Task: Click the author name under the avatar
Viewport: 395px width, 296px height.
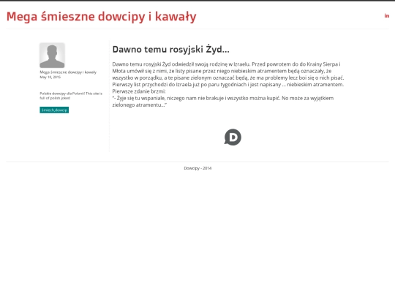Action: coord(68,72)
